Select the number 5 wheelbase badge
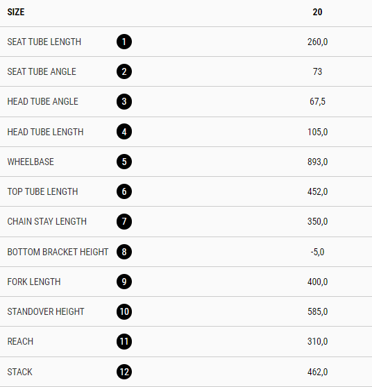 [124, 162]
